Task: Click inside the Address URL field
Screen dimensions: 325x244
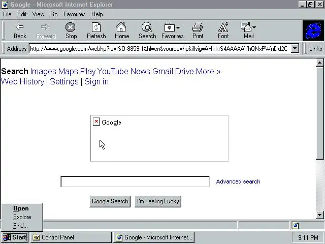Action: (x=160, y=49)
